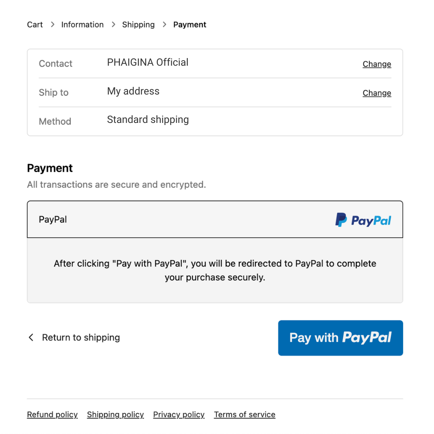Screen dimensions: 434x434
Task: View the Shipping policy
Action: click(115, 415)
